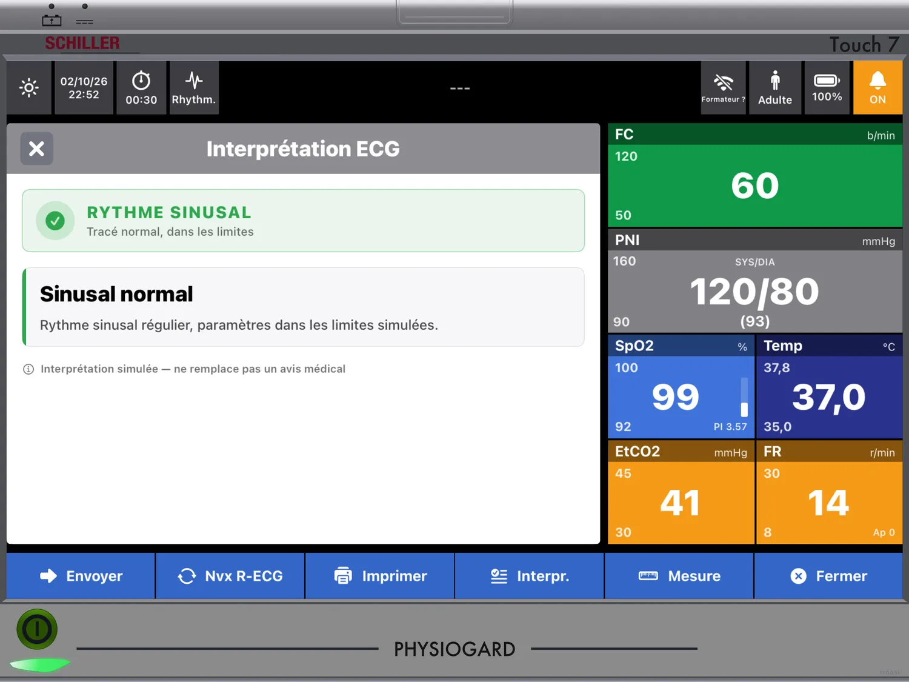Click Fermer to close the view
This screenshot has width=909, height=682.
point(828,576)
